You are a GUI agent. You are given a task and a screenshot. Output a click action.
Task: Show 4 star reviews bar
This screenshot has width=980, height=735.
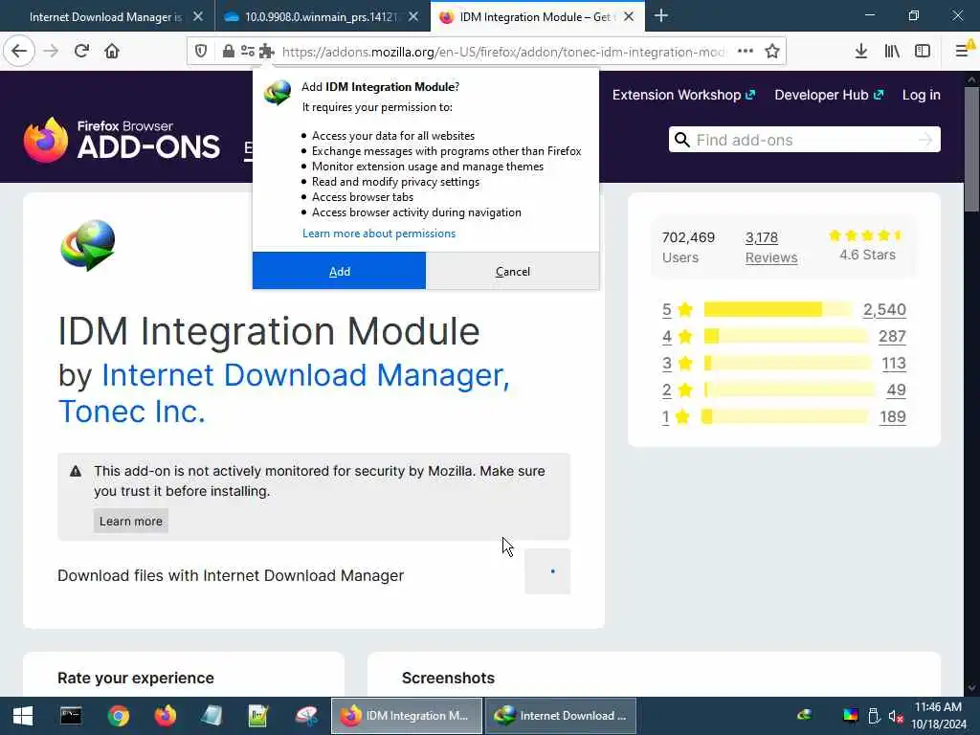tap(786, 336)
